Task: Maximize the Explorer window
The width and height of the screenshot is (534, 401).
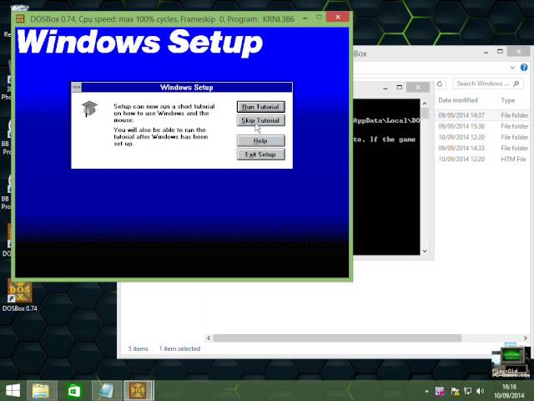Action: pyautogui.click(x=500, y=52)
